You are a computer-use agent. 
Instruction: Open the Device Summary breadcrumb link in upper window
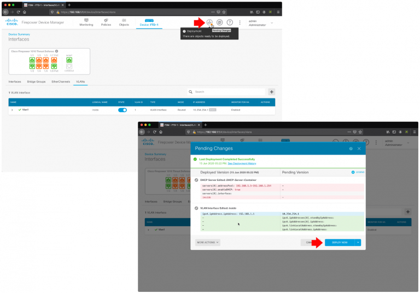(x=19, y=34)
